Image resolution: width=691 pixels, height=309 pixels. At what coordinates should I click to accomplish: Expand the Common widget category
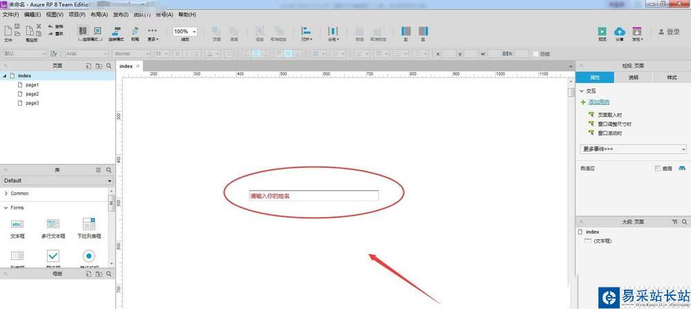point(6,194)
